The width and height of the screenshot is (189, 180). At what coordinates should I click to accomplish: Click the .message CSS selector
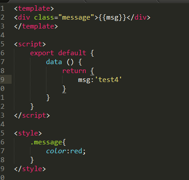[46, 143]
